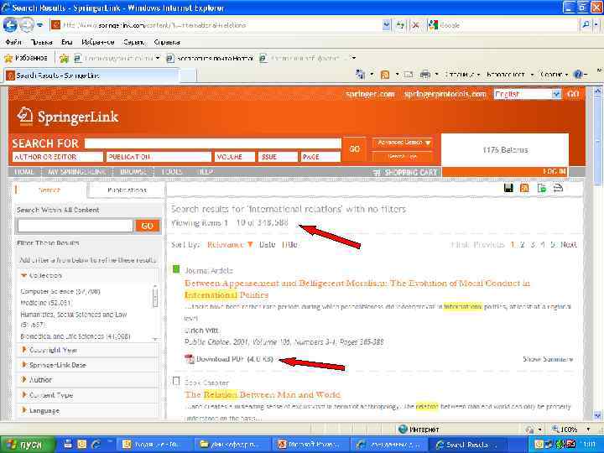Click the GO button next to SEARCH FOR
This screenshot has height=453, width=604.
(354, 148)
